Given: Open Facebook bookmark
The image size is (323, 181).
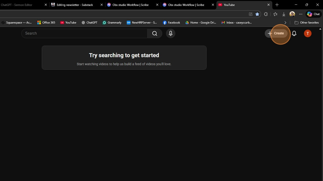Looking at the screenshot, I should 171,23.
